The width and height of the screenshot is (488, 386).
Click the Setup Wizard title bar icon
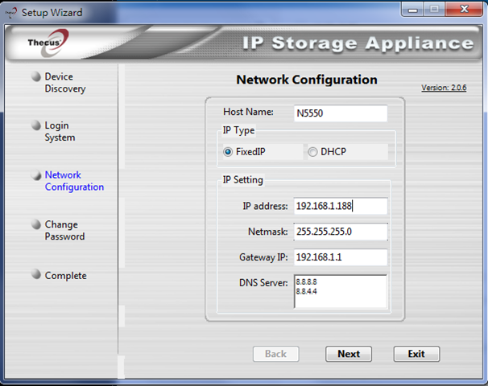click(11, 12)
